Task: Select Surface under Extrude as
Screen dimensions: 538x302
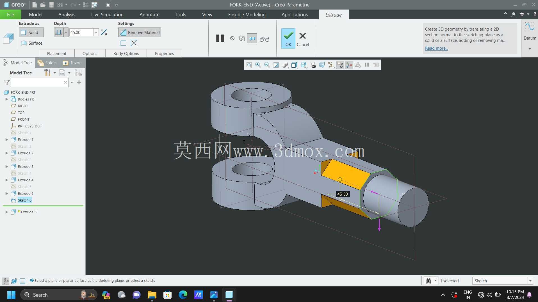Action: pyautogui.click(x=31, y=43)
